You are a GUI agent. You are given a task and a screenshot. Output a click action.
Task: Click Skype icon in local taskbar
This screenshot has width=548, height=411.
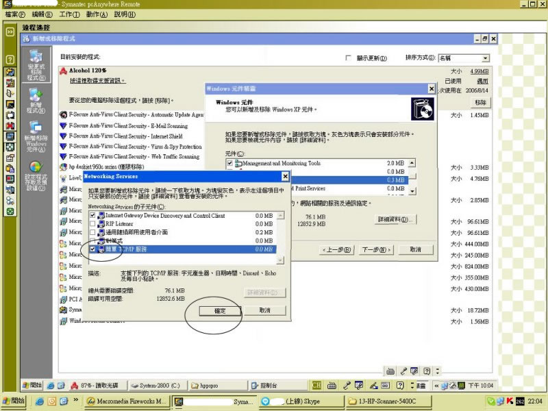tap(266, 401)
